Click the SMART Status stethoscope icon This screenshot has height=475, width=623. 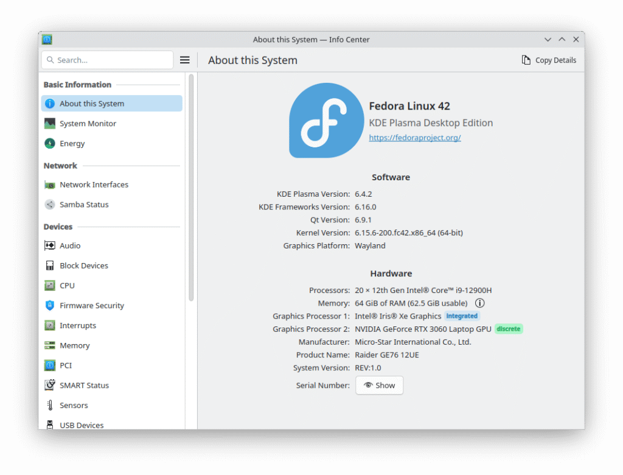coord(50,385)
